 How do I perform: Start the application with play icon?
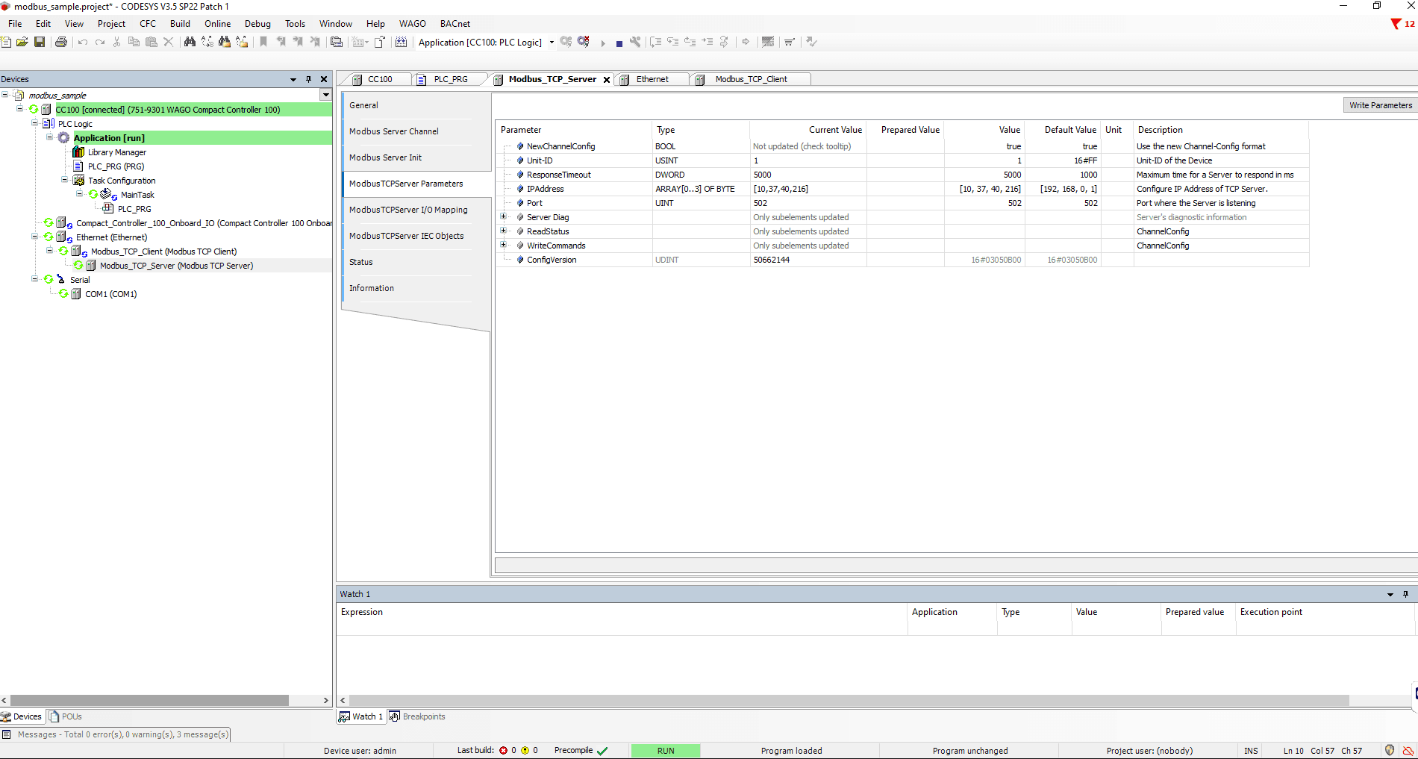(x=603, y=43)
